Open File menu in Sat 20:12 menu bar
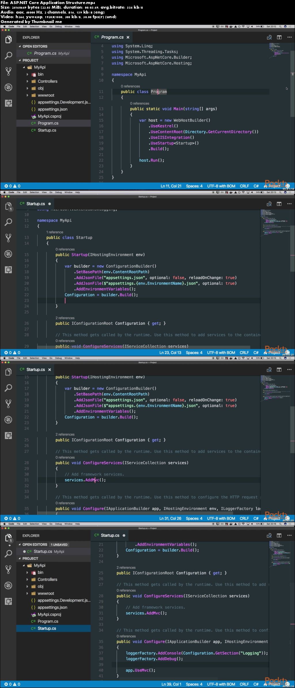The width and height of the screenshot is (295, 688). click(18, 27)
